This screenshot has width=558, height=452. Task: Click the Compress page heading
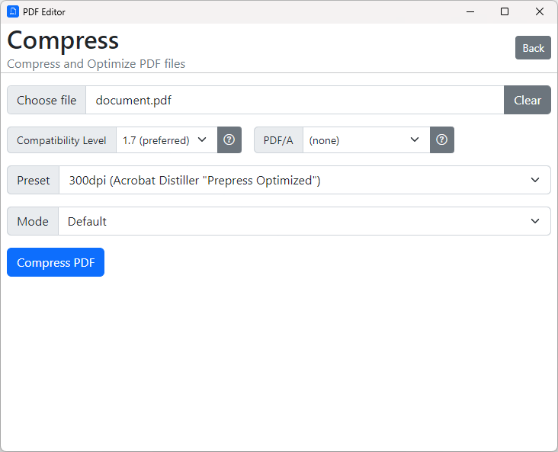pos(63,40)
